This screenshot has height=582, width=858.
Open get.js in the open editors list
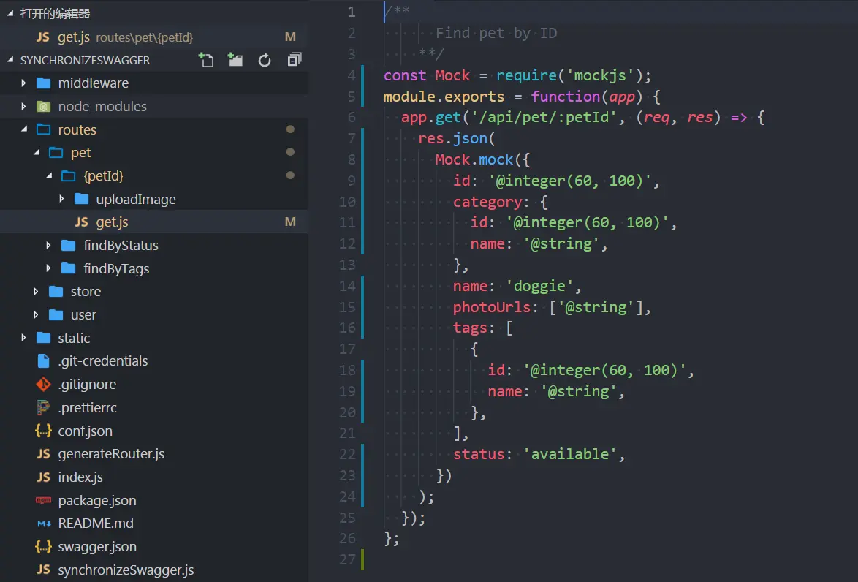pos(154,37)
